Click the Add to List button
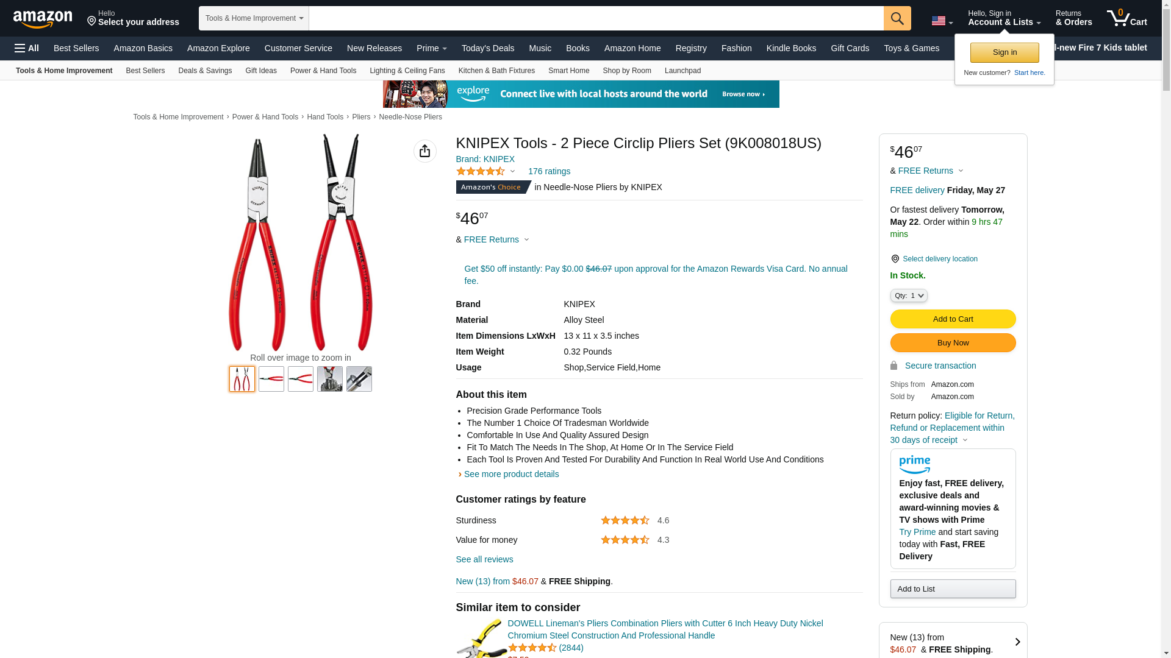Viewport: 1171px width, 658px height. point(953,589)
